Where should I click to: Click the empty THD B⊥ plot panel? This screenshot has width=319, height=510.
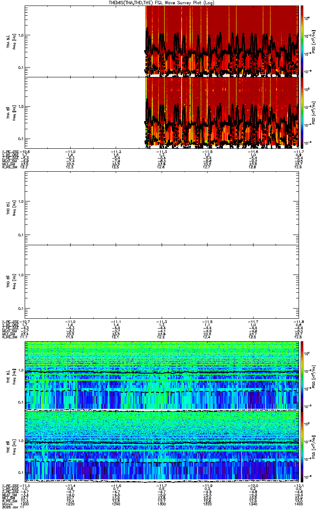pos(161,209)
